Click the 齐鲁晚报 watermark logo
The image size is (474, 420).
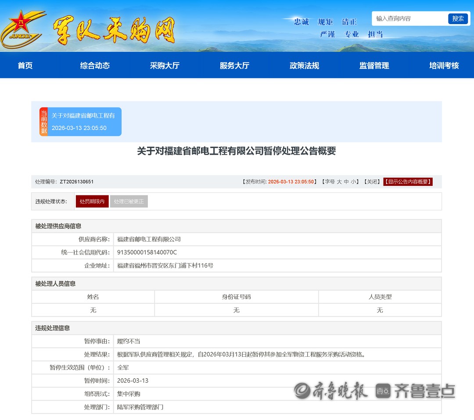point(330,390)
